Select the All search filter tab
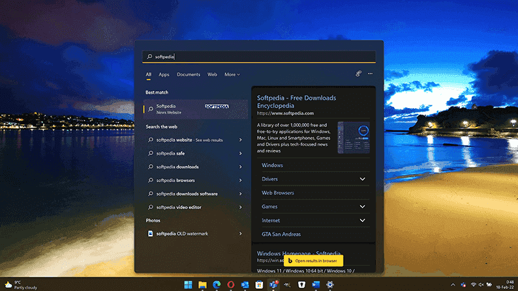 tap(149, 74)
